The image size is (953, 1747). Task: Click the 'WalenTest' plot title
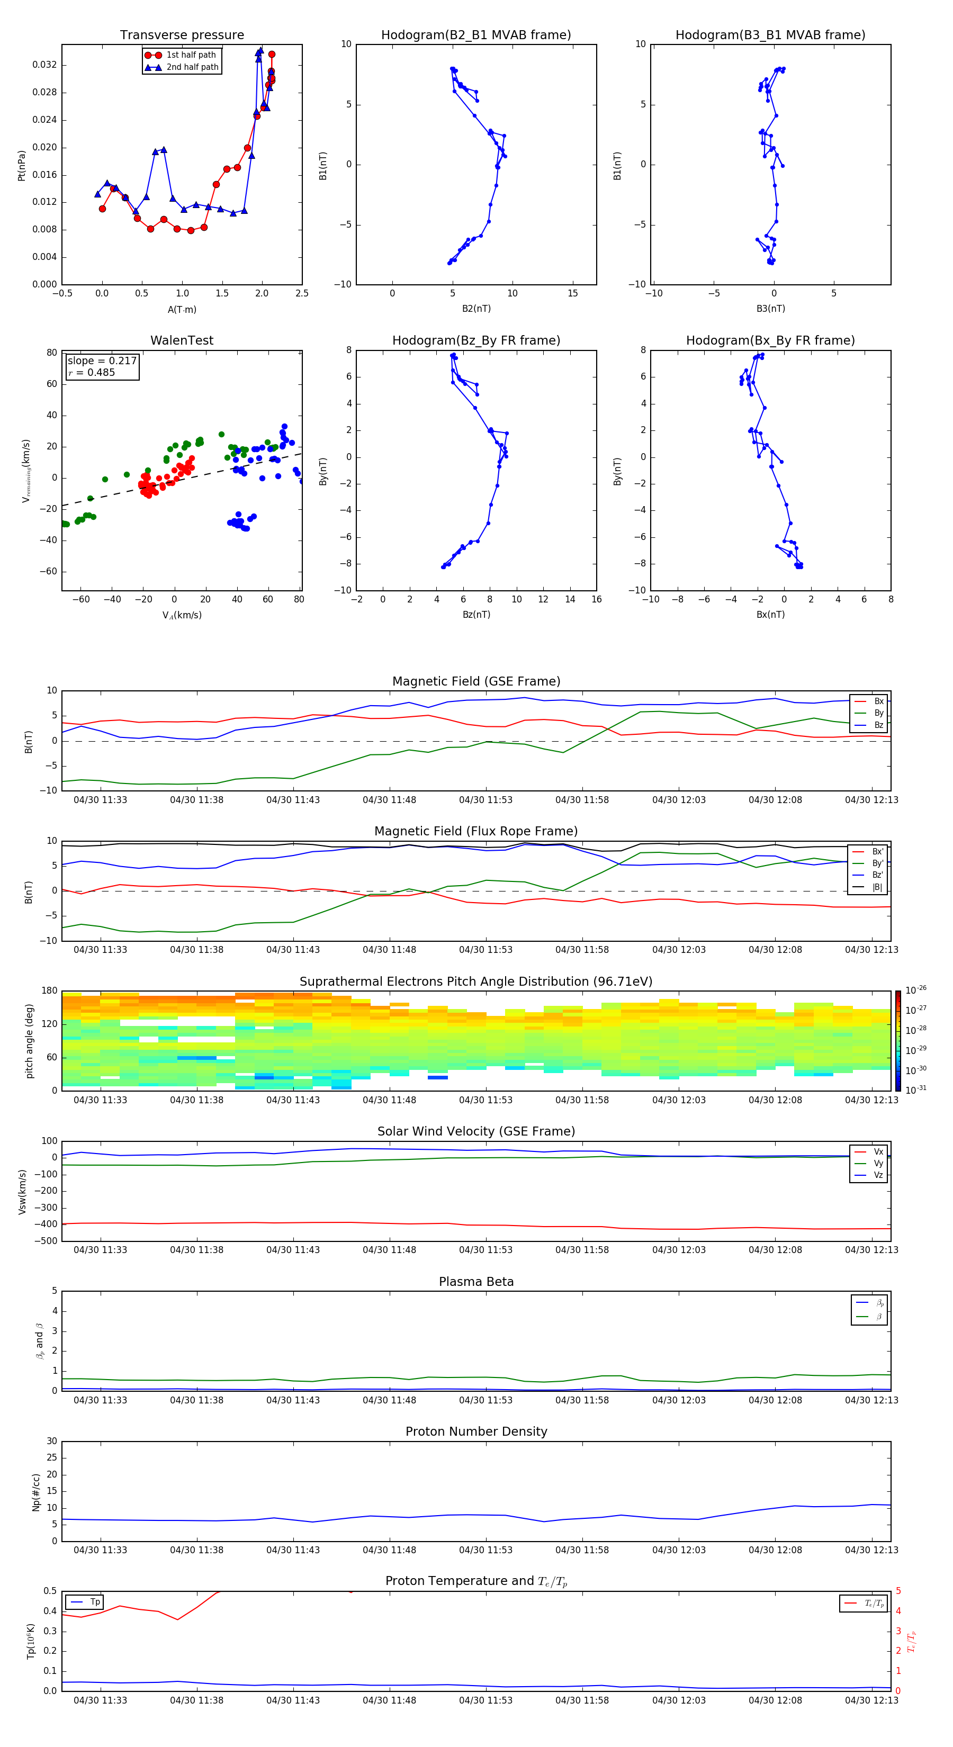pyautogui.click(x=182, y=340)
